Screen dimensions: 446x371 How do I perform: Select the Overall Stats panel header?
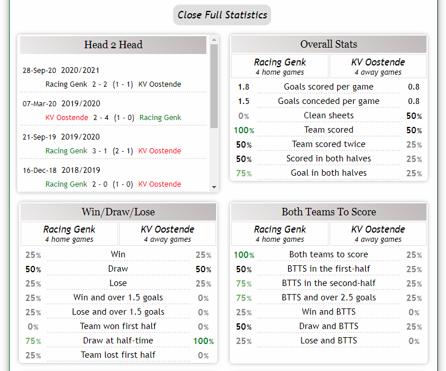click(x=328, y=44)
